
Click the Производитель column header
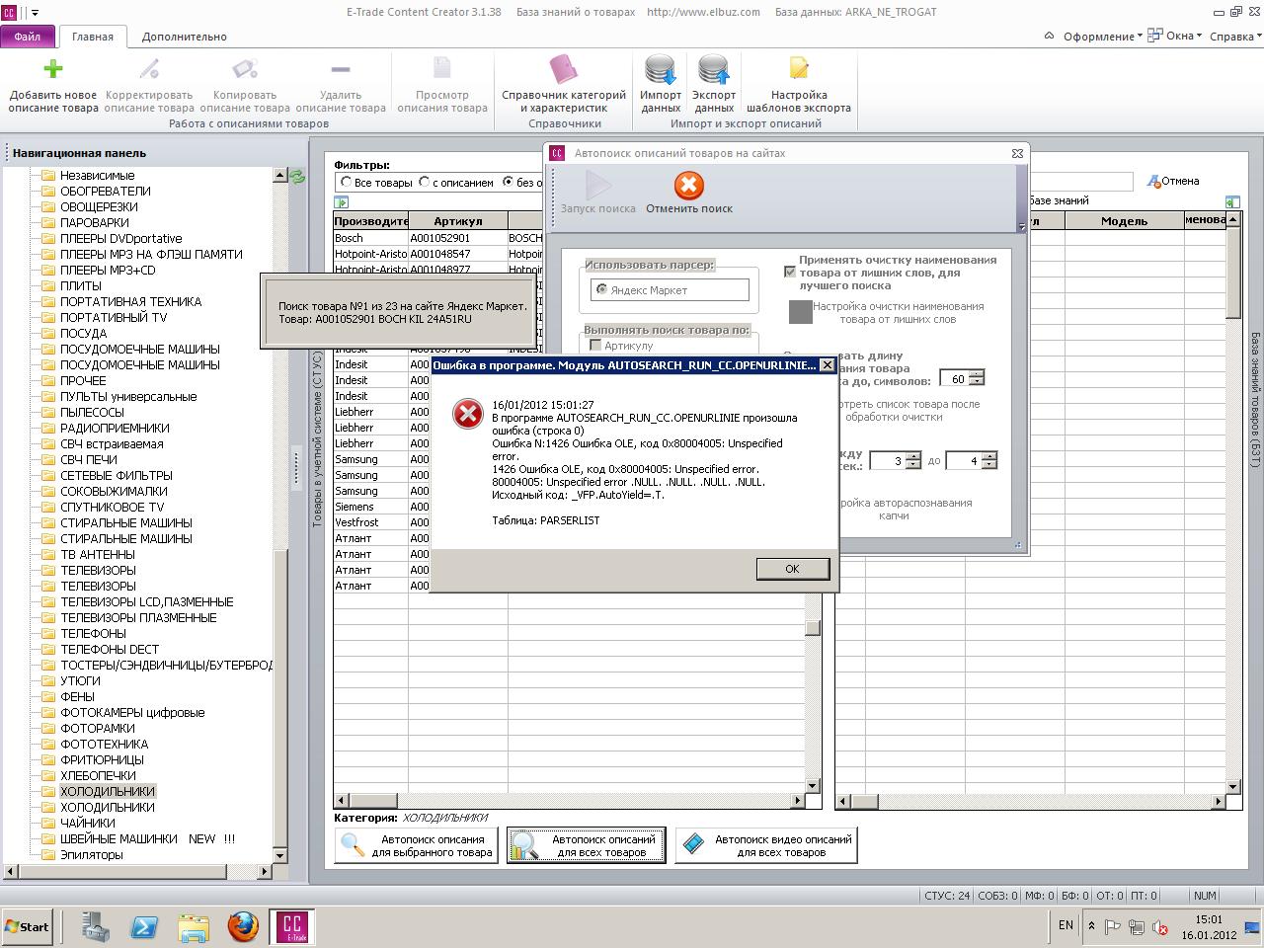(371, 221)
